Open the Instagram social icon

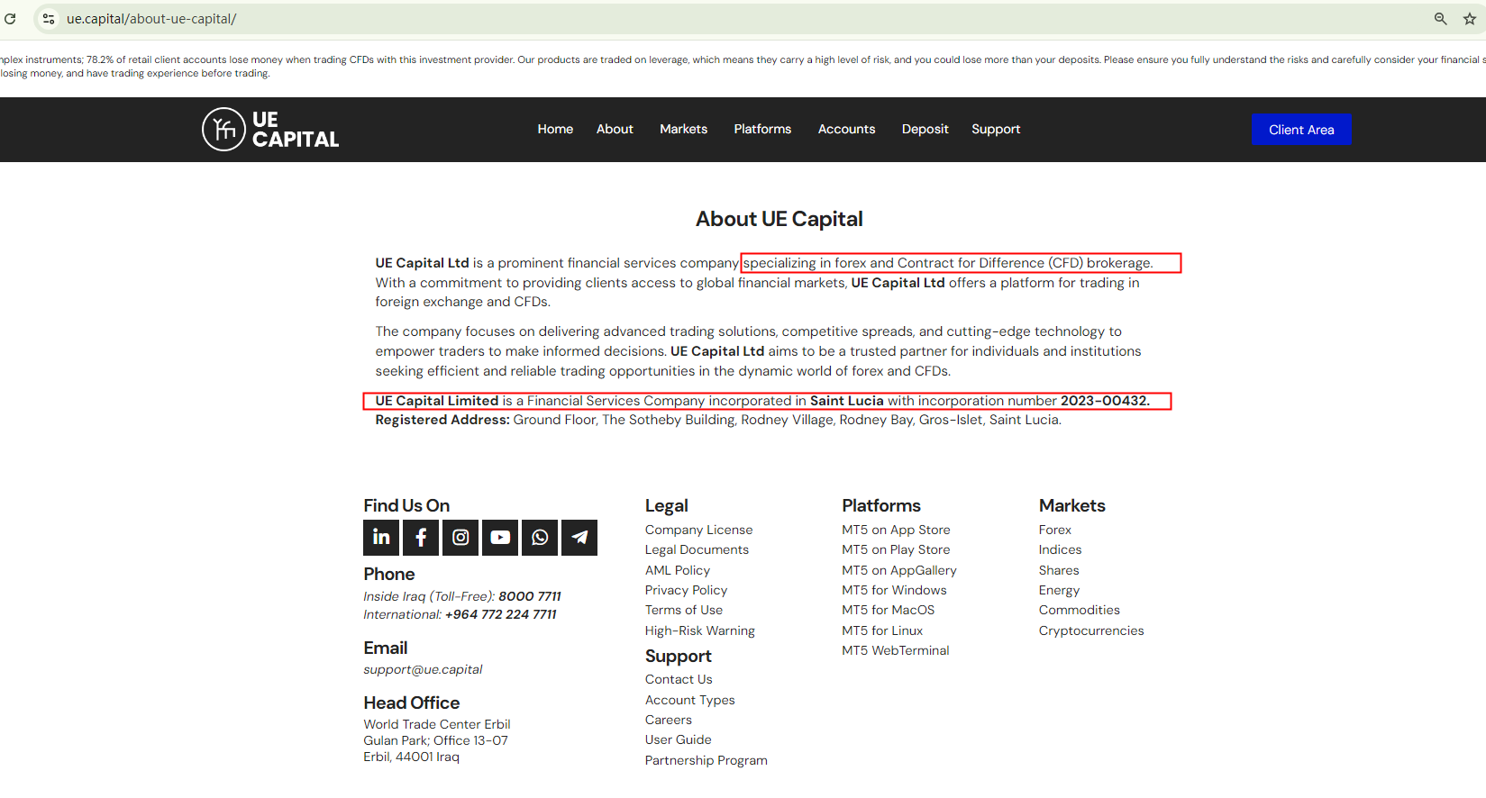point(460,538)
